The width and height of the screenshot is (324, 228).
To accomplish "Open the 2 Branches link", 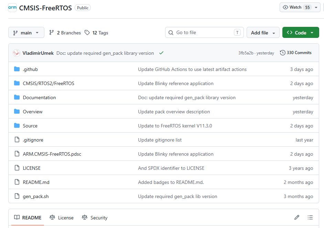I will (x=65, y=33).
